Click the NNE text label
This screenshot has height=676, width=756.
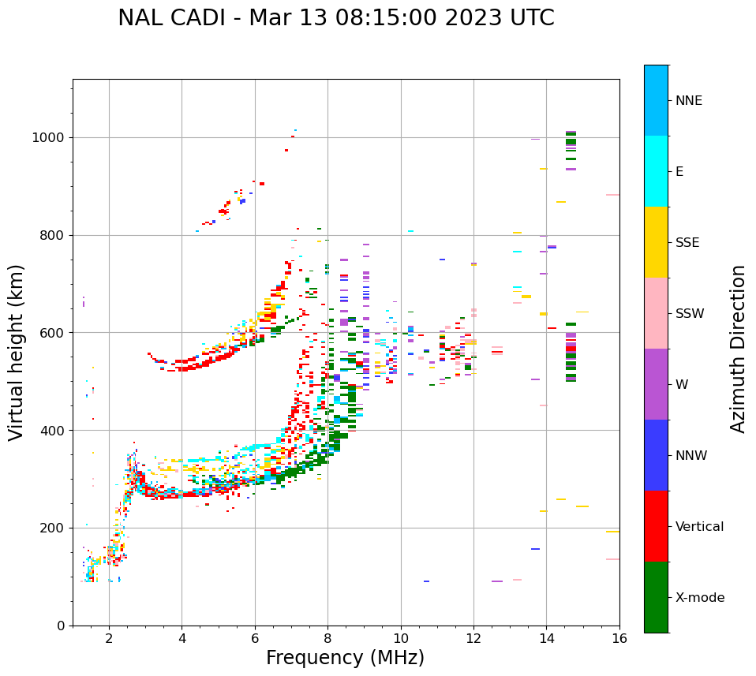tap(688, 101)
